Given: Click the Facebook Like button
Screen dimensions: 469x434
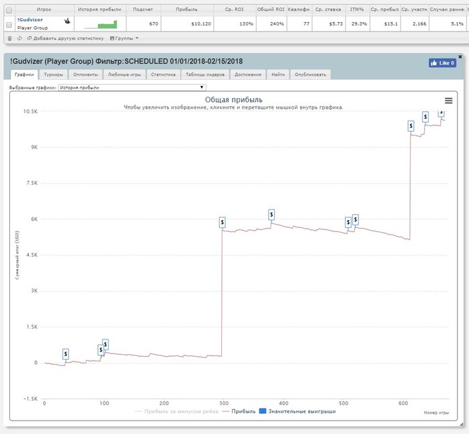Looking at the screenshot, I should tap(442, 63).
